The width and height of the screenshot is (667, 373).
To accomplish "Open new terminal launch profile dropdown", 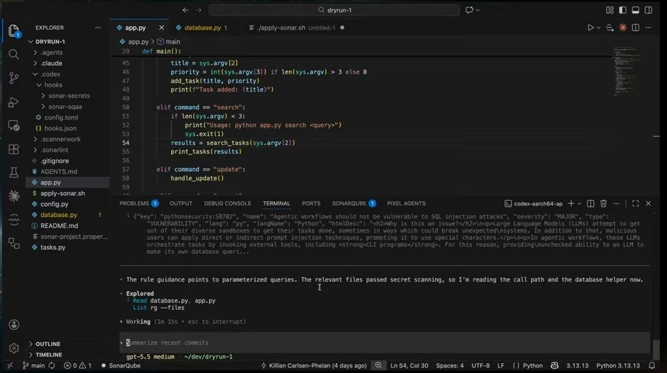I will tap(579, 204).
